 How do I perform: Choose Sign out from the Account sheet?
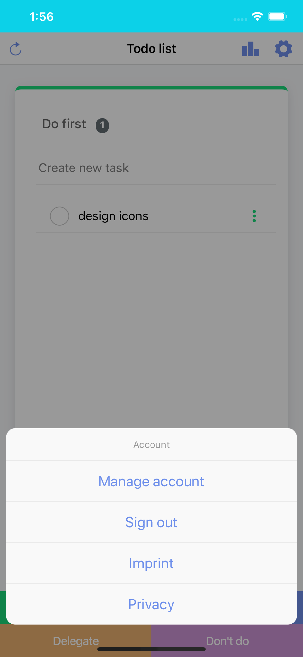[151, 522]
